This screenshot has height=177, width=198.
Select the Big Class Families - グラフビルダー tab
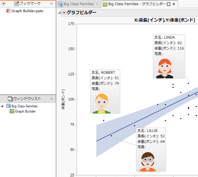[x=137, y=4]
